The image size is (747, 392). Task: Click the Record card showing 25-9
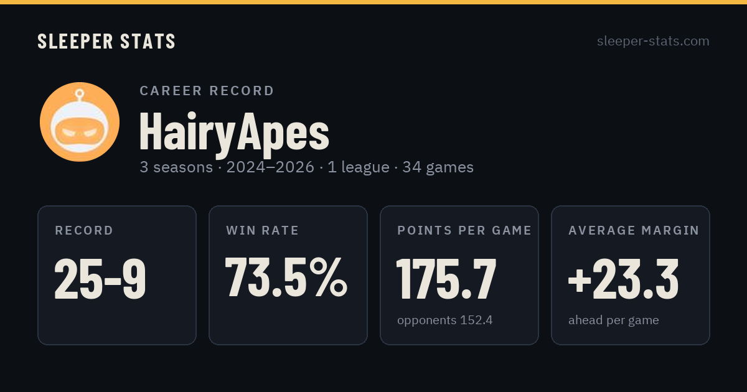click(117, 275)
